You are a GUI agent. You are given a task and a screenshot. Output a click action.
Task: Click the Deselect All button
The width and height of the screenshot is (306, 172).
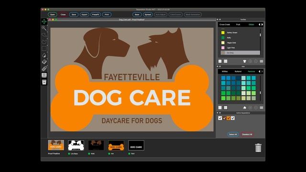[x=247, y=134]
